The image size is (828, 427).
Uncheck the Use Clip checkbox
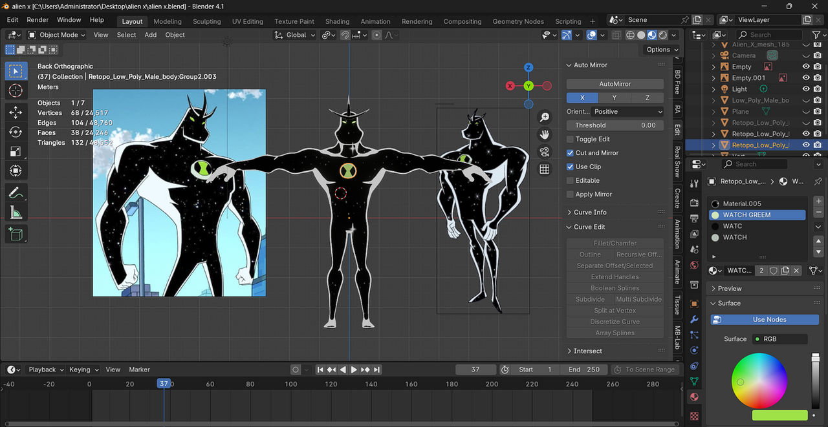tap(570, 167)
